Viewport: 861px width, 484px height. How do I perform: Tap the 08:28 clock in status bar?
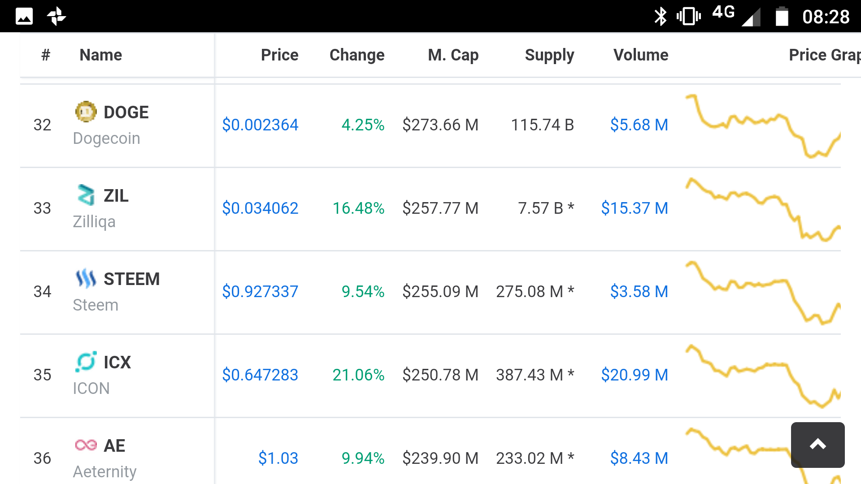click(826, 17)
